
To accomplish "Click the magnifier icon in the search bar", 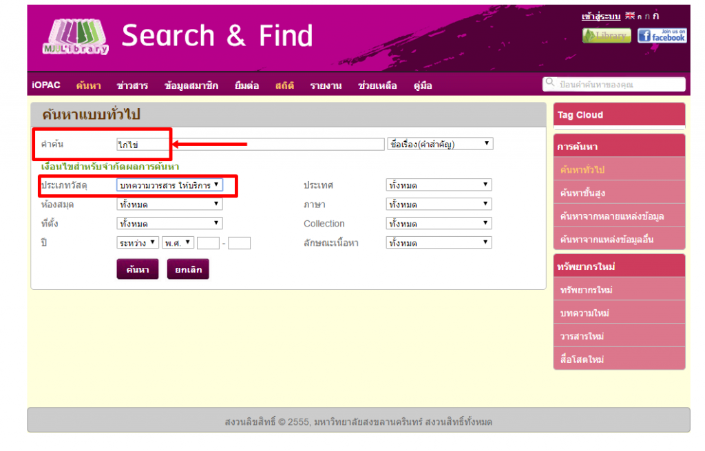I will point(550,83).
